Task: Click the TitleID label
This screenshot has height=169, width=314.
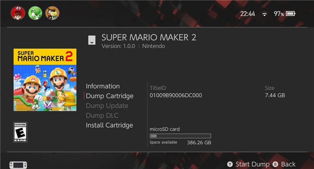Action: click(158, 88)
